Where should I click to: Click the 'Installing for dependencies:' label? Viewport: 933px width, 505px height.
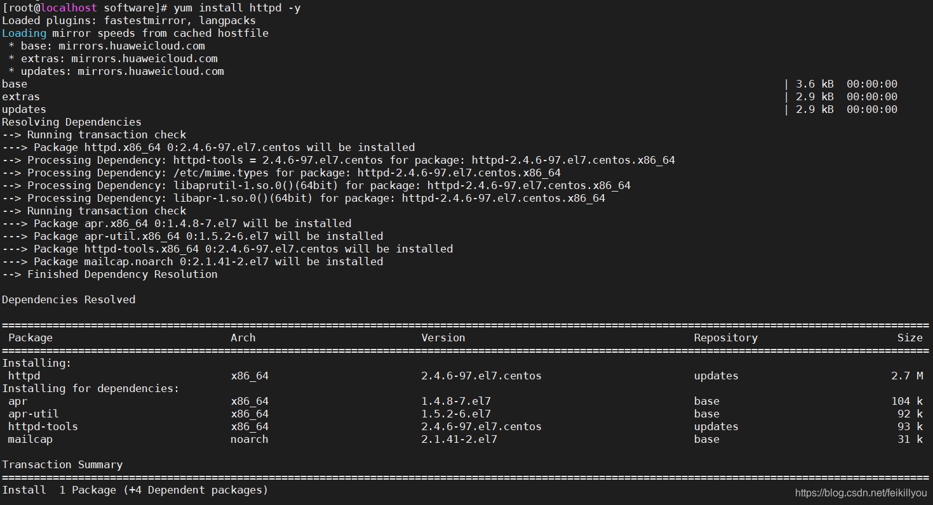[91, 388]
